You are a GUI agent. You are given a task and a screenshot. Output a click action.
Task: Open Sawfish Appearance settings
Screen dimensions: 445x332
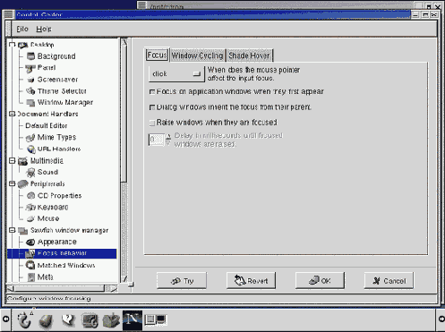57,242
